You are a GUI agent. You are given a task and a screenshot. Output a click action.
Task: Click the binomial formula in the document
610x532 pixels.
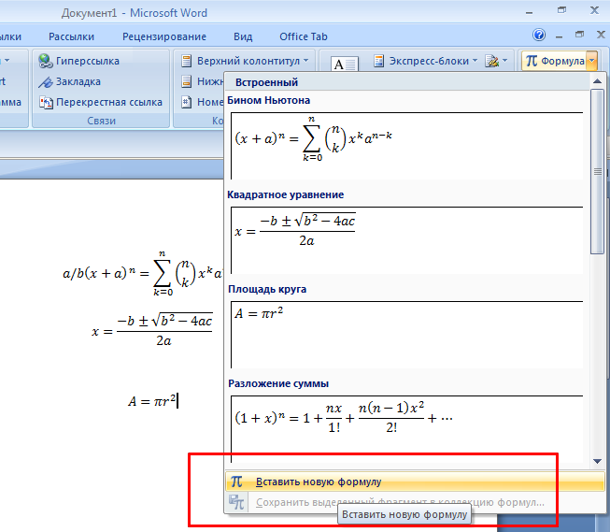[142, 273]
